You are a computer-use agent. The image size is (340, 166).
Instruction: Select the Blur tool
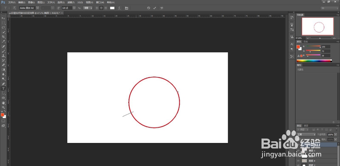click(3, 74)
